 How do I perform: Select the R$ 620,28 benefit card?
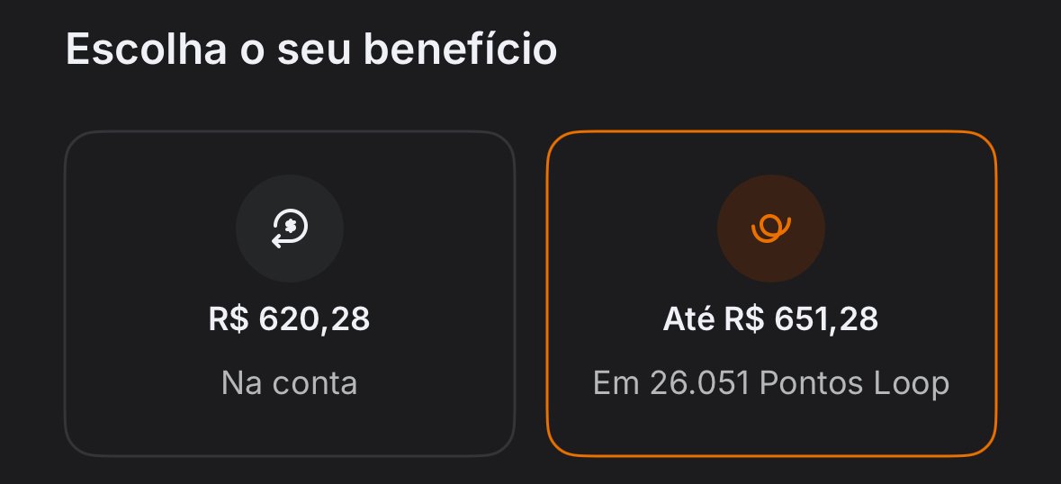(290, 293)
